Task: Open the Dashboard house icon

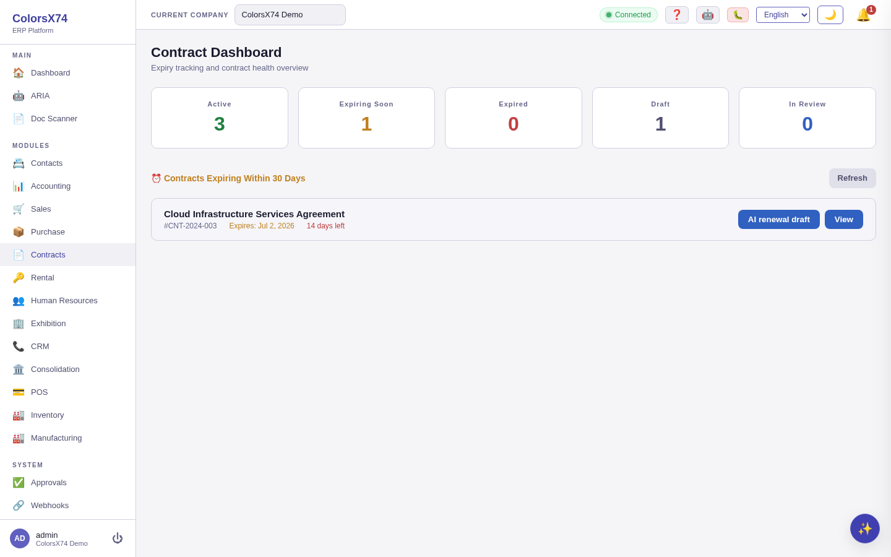Action: click(x=19, y=72)
